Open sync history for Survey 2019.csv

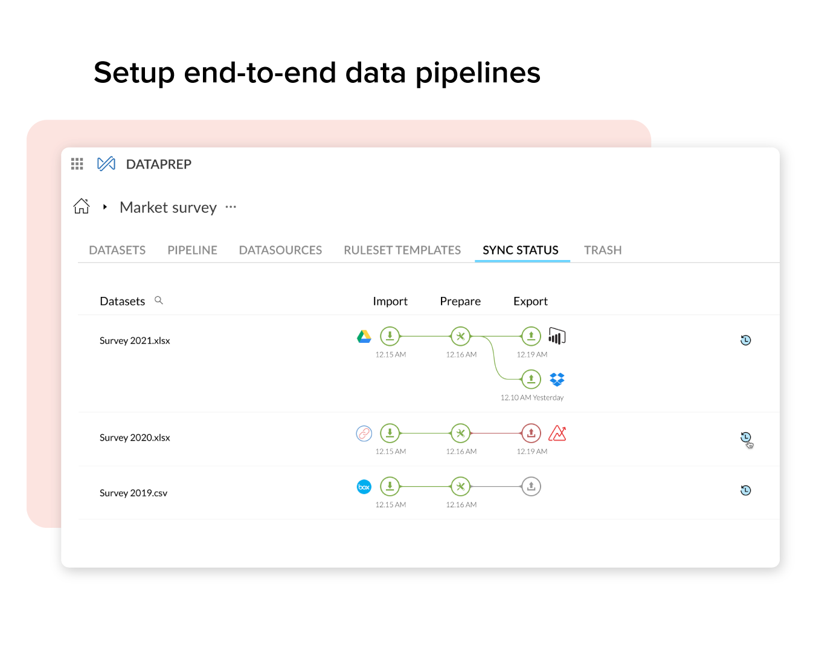(x=746, y=490)
